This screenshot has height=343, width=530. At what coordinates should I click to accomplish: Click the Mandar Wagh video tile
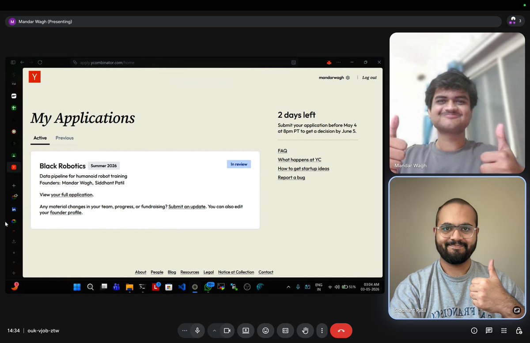(457, 103)
